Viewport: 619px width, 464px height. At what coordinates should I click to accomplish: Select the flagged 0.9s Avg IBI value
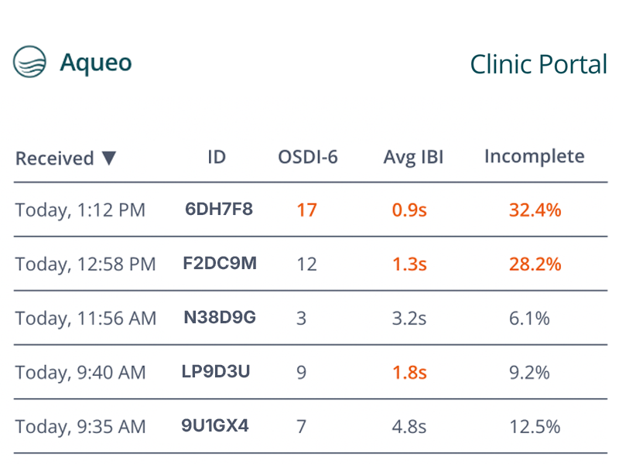point(409,210)
